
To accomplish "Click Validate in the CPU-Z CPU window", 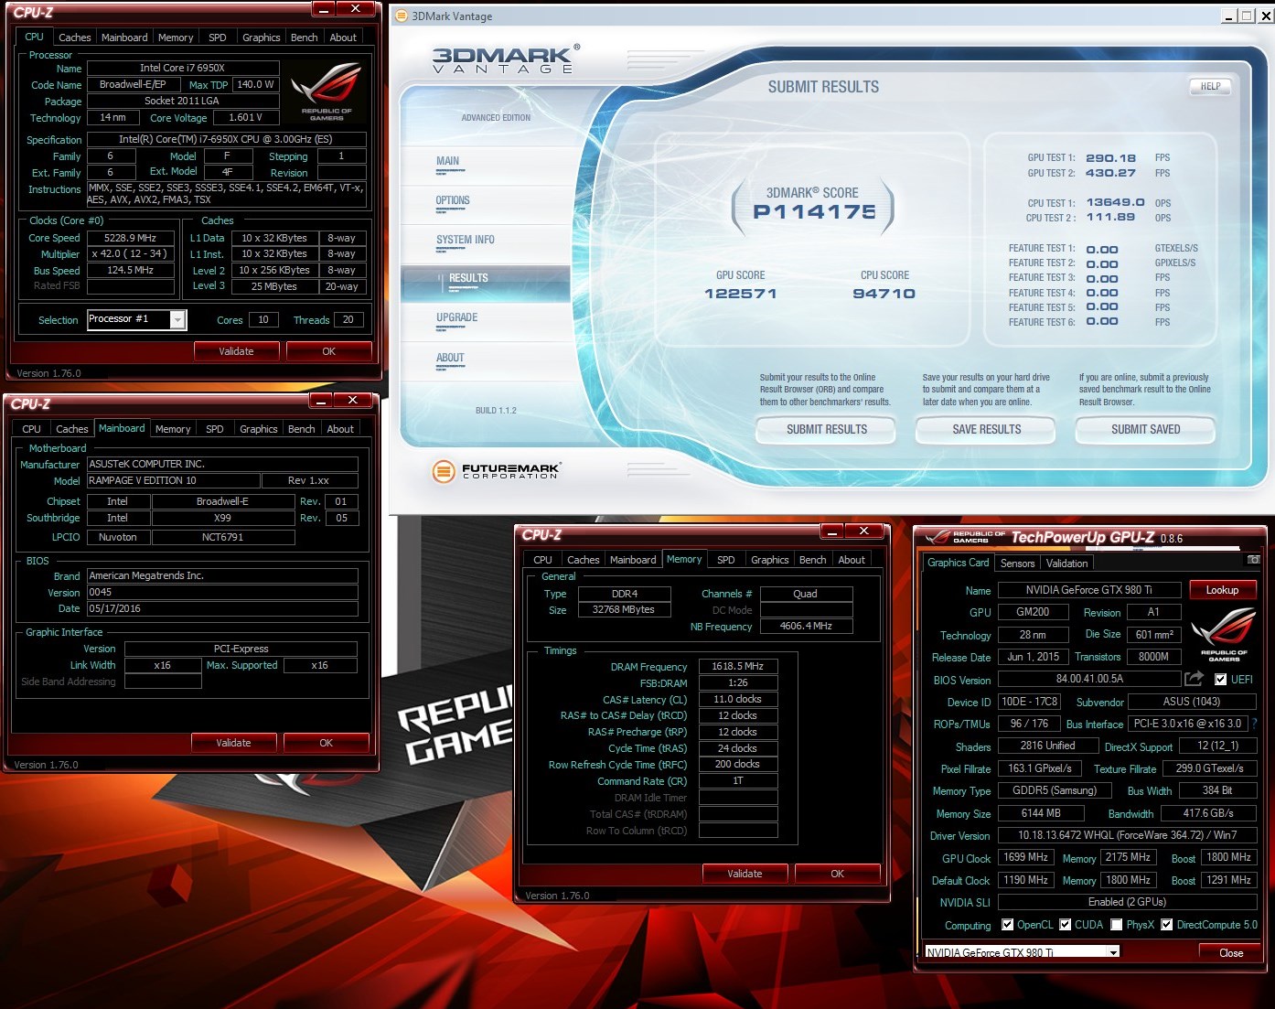I will tap(236, 351).
